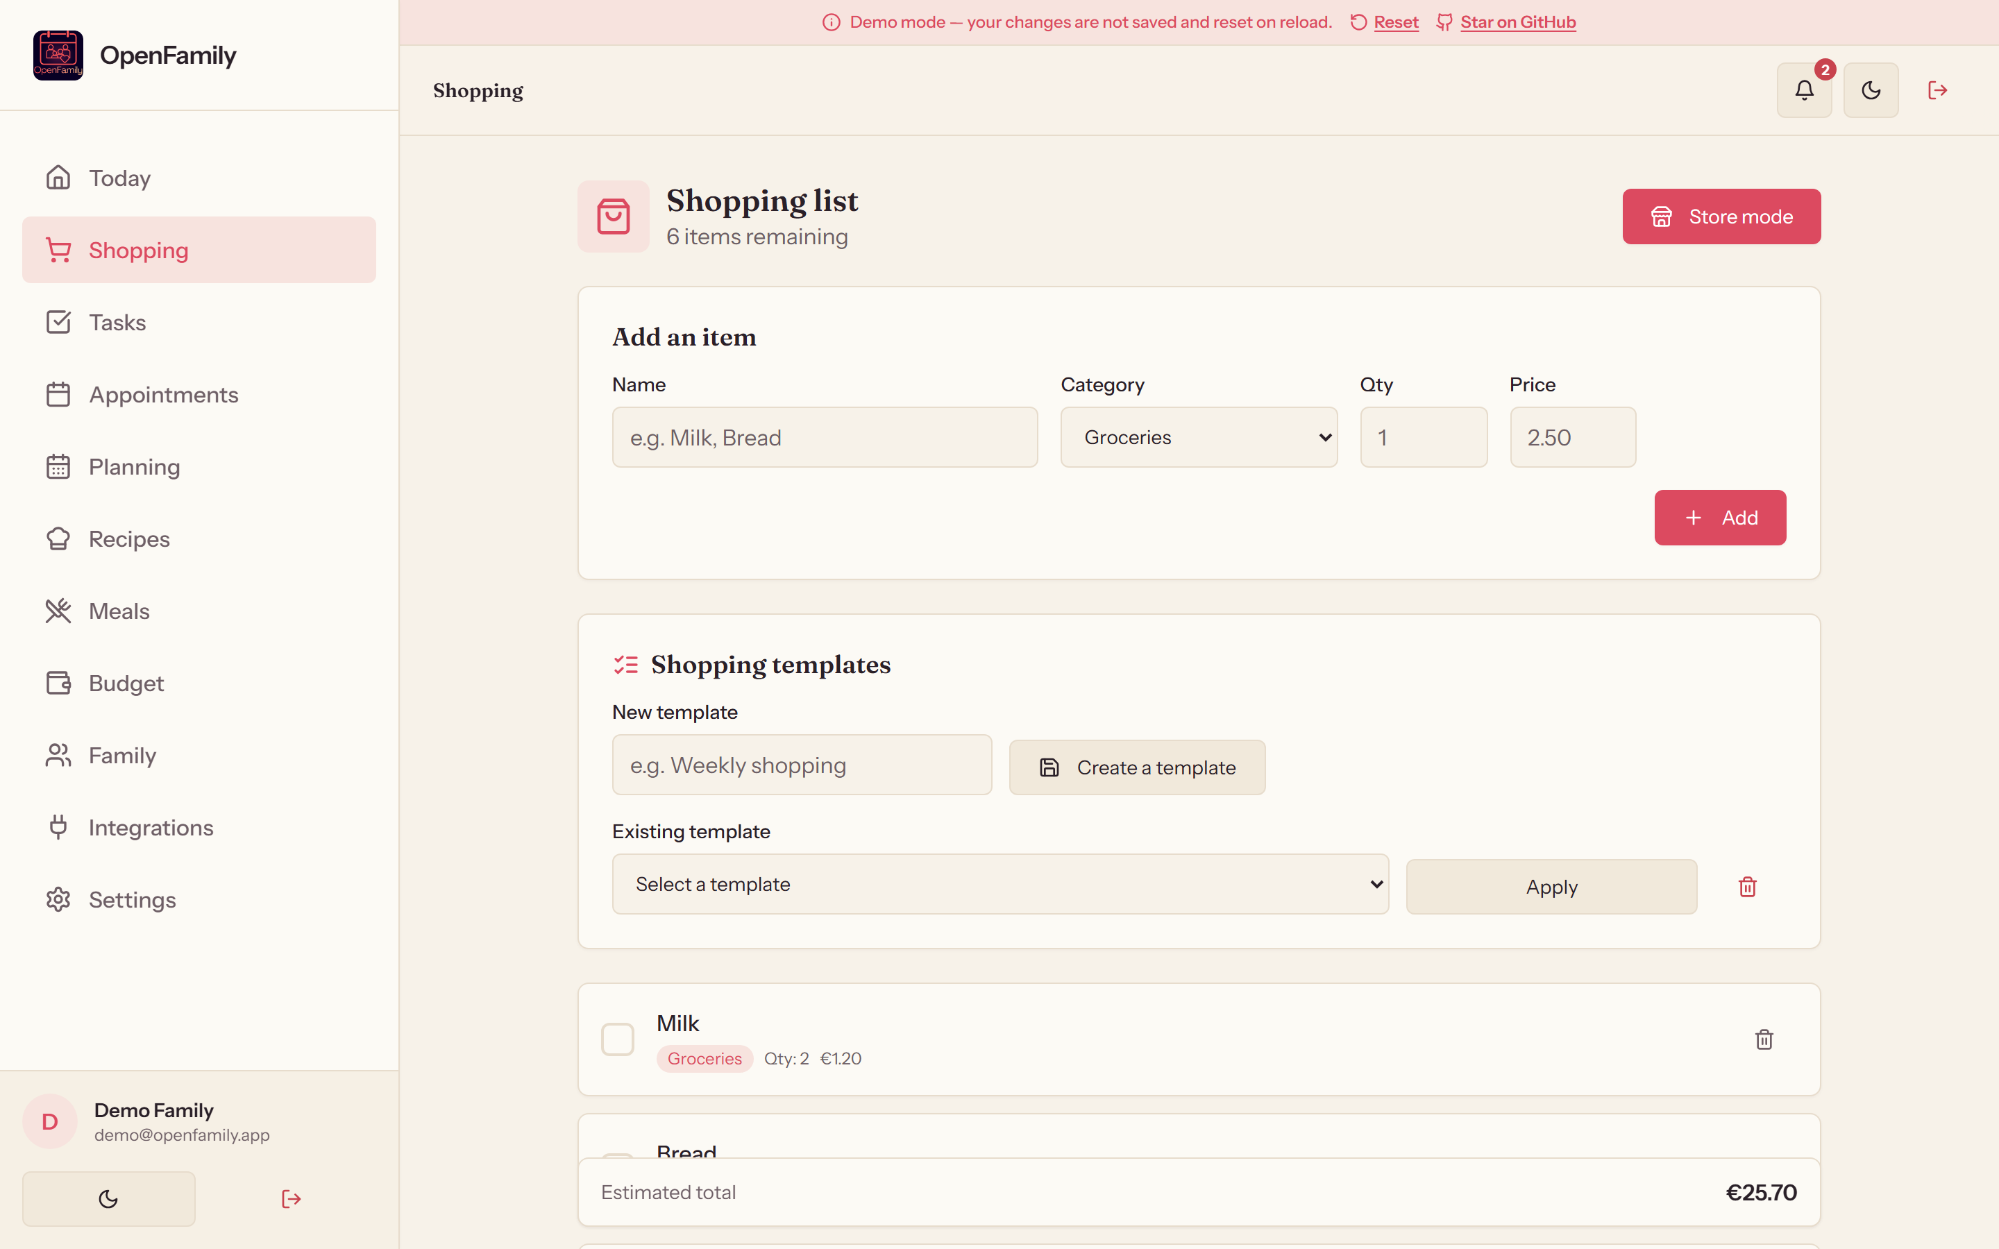Open Integrations
The image size is (1999, 1249).
[199, 827]
